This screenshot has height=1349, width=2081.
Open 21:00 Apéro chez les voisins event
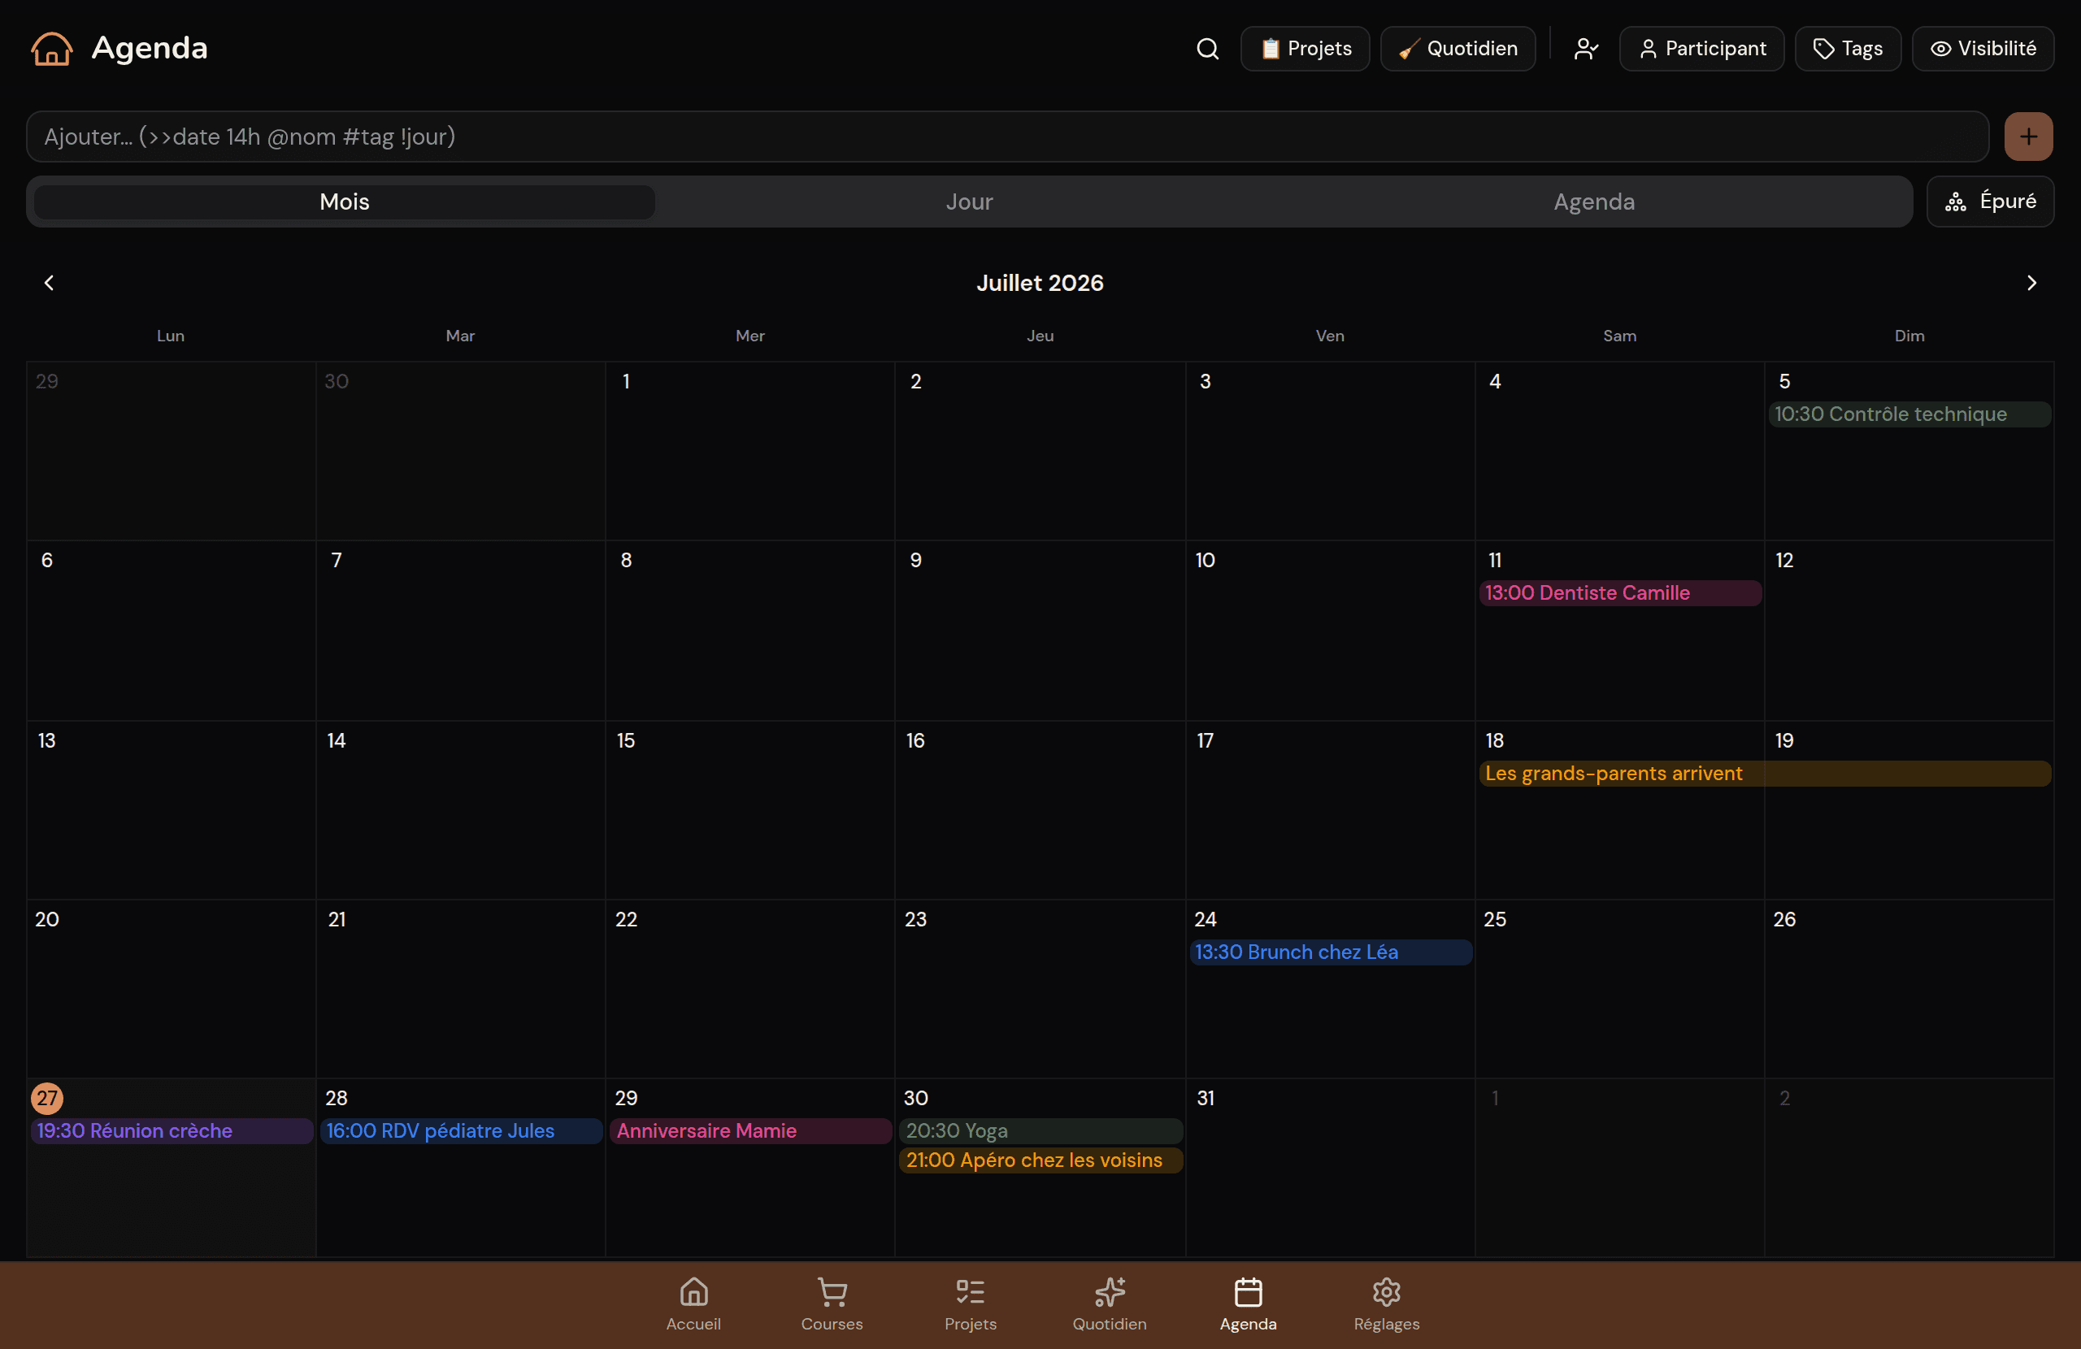pyautogui.click(x=1040, y=1161)
